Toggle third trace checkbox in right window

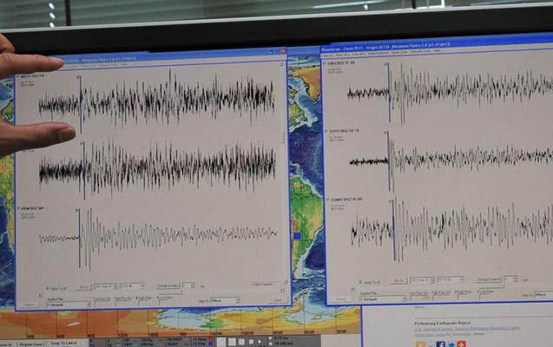coord(327,200)
